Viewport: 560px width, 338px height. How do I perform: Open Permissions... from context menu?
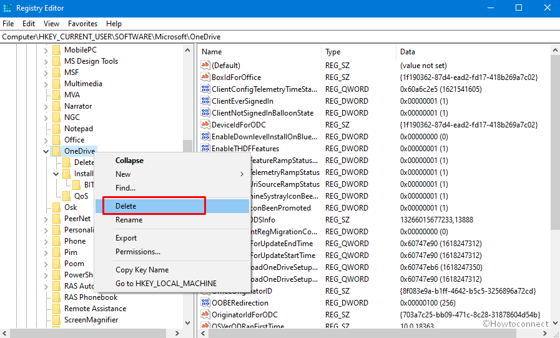click(x=172, y=252)
